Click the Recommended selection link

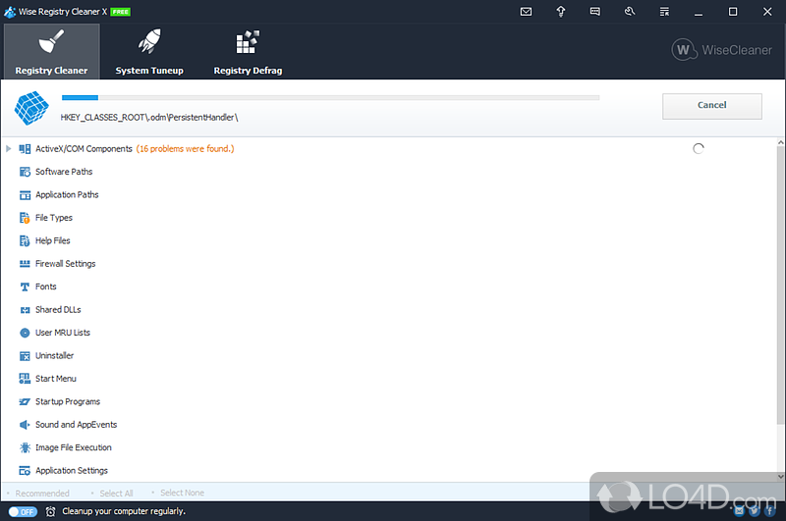click(42, 494)
